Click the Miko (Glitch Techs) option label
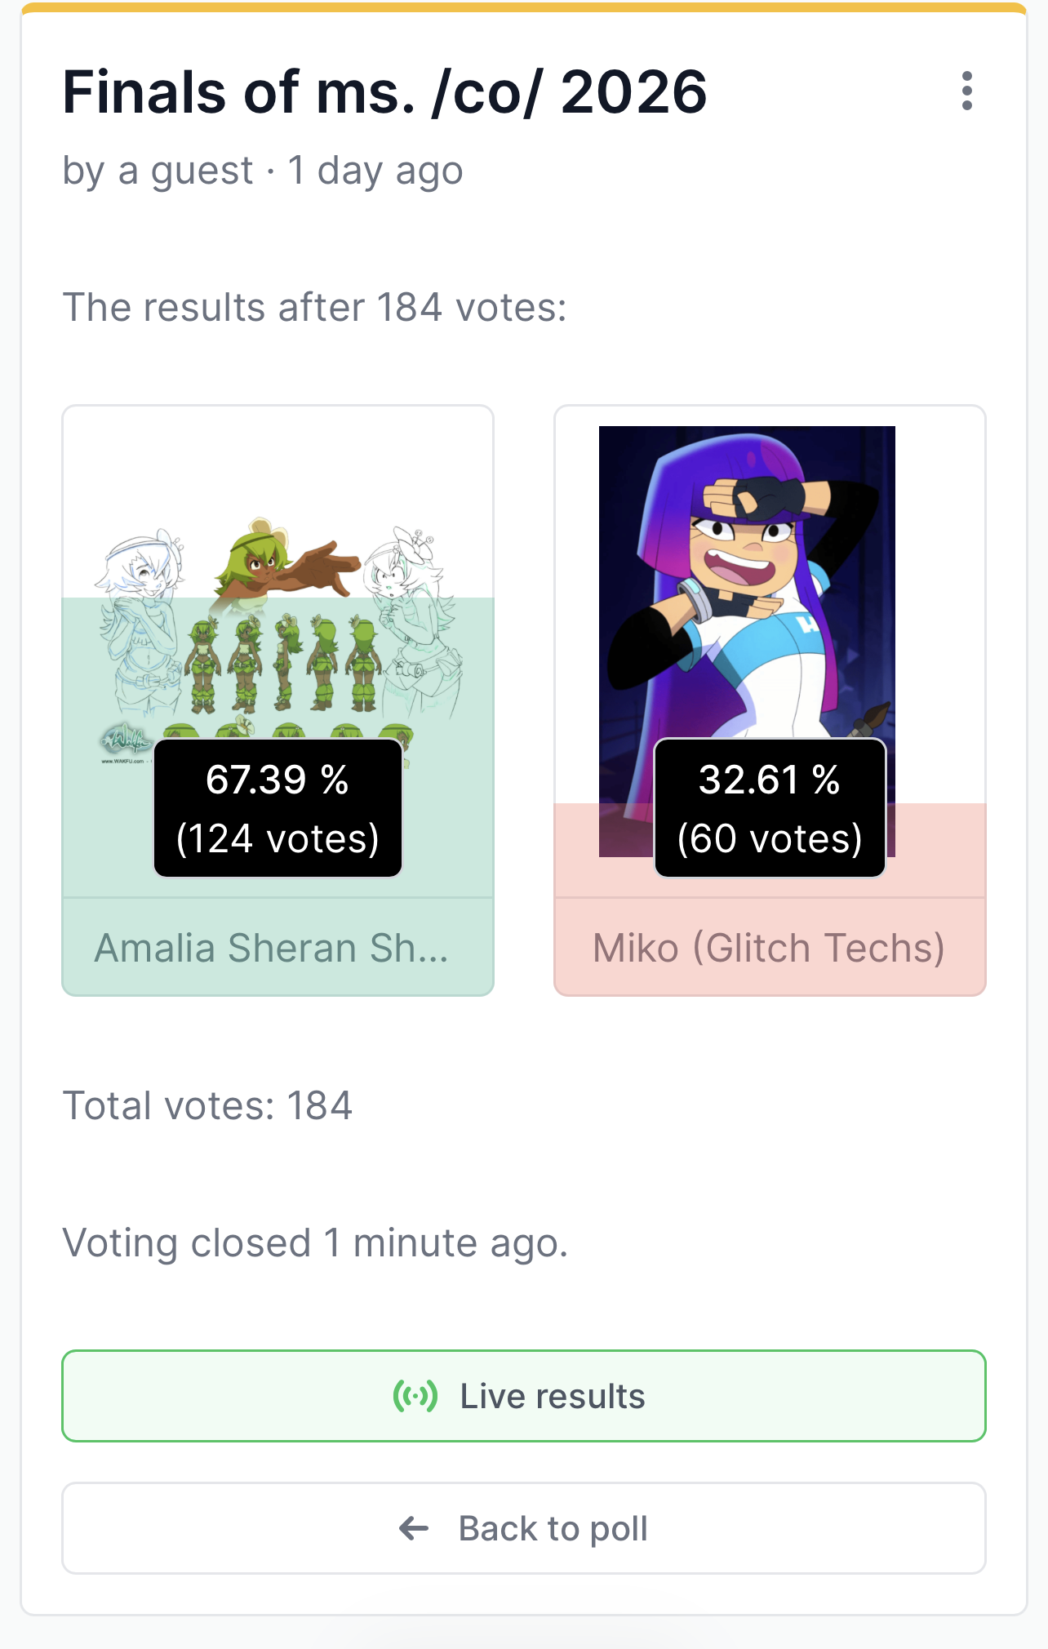 [769, 948]
